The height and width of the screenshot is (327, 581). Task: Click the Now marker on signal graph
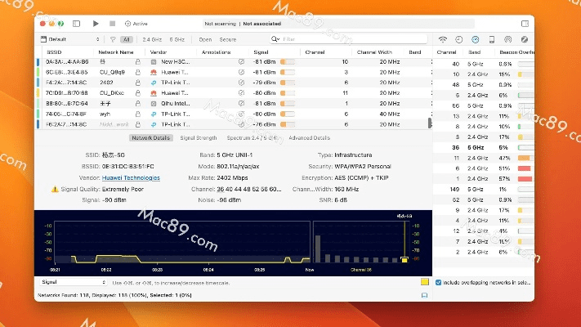(x=310, y=270)
